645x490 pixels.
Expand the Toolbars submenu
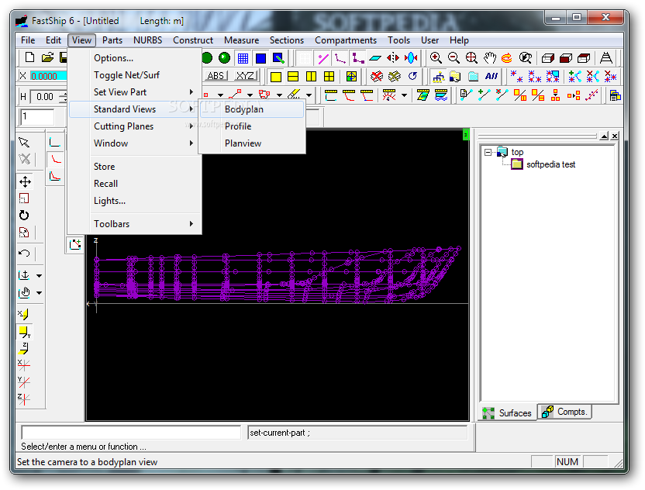pos(135,224)
